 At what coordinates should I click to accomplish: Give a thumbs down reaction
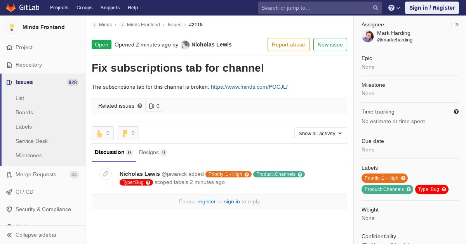pyautogui.click(x=128, y=133)
